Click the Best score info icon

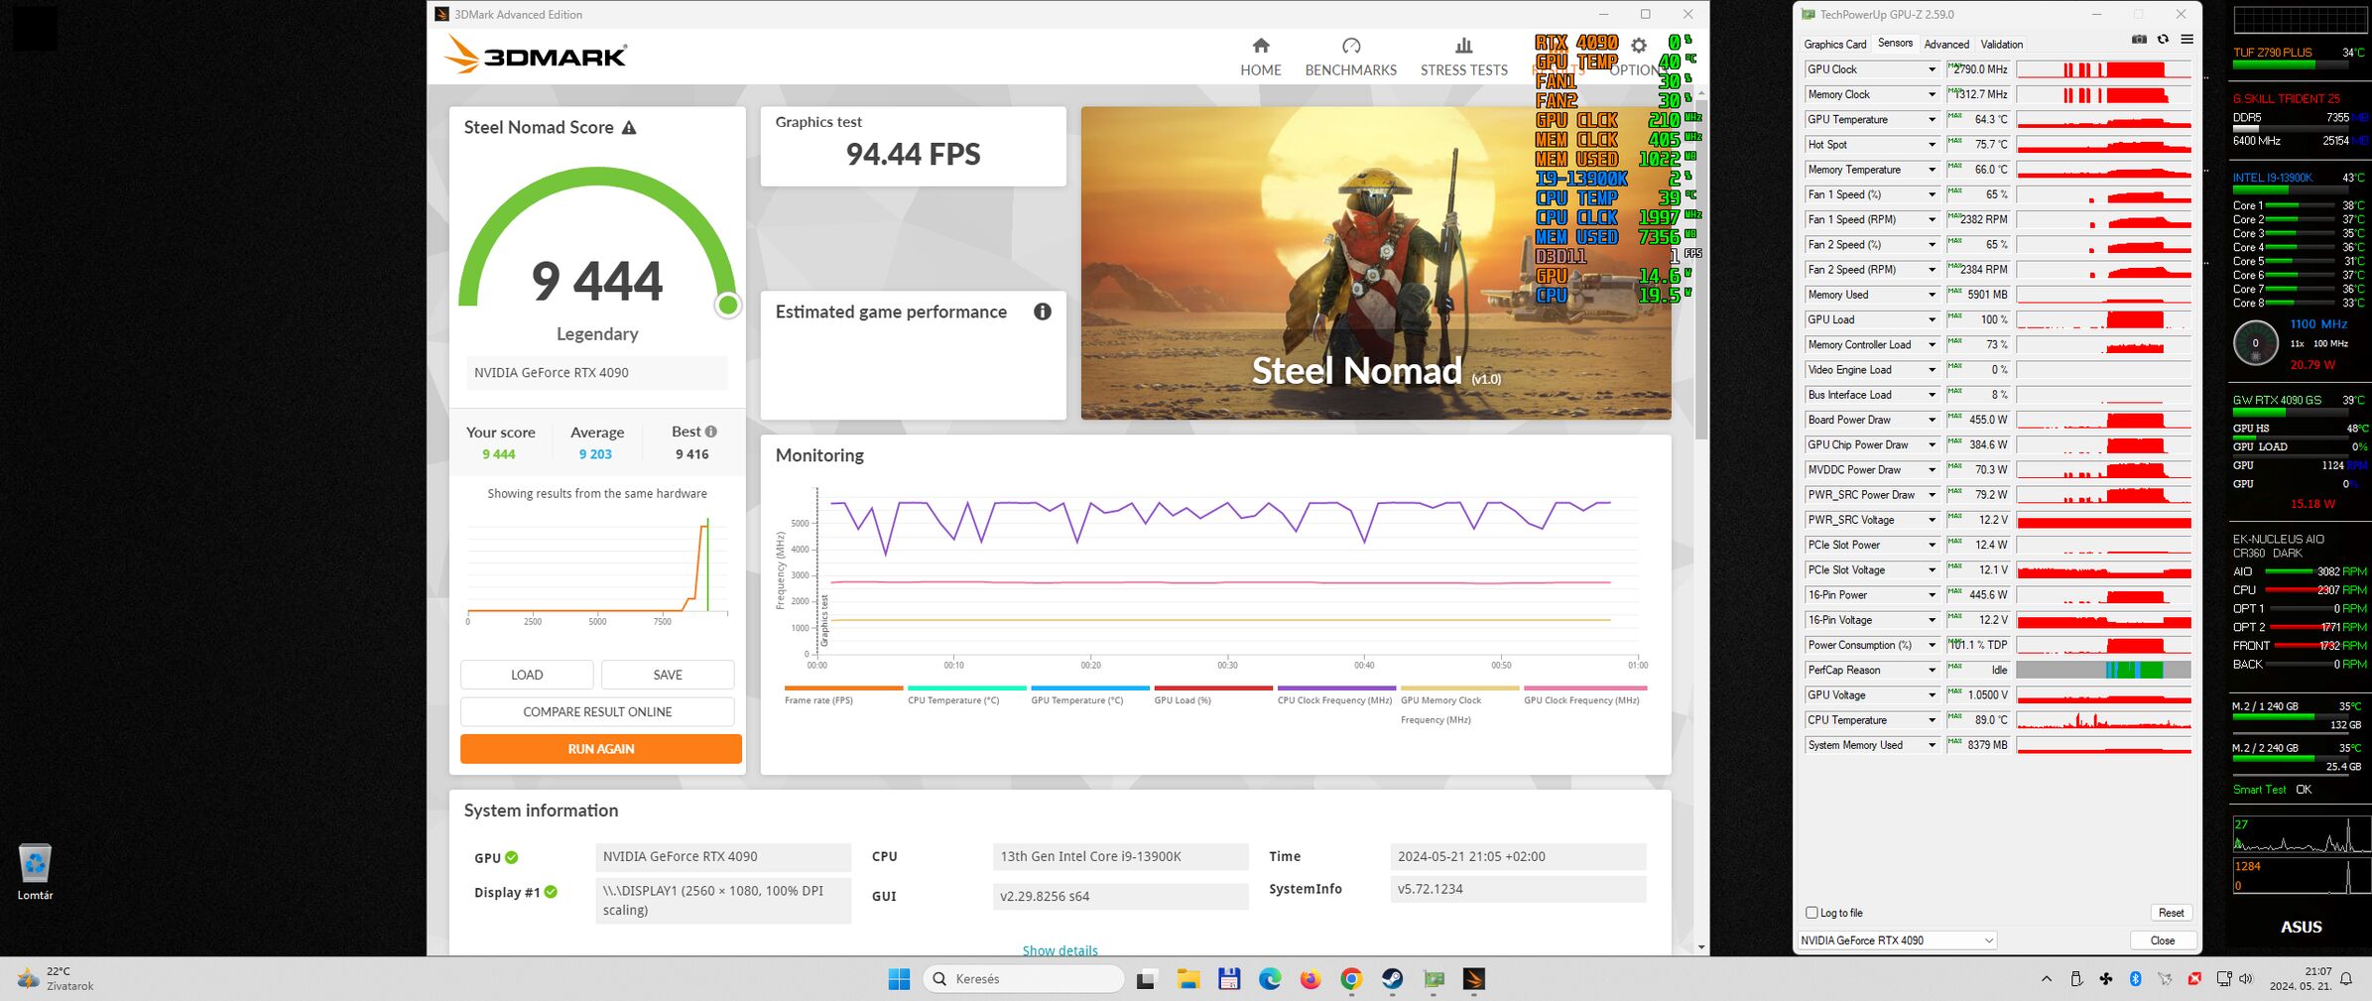710,432
